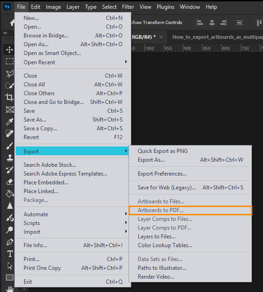This screenshot has width=263, height=292.
Task: Open the Plugins menu
Action: click(x=165, y=7)
